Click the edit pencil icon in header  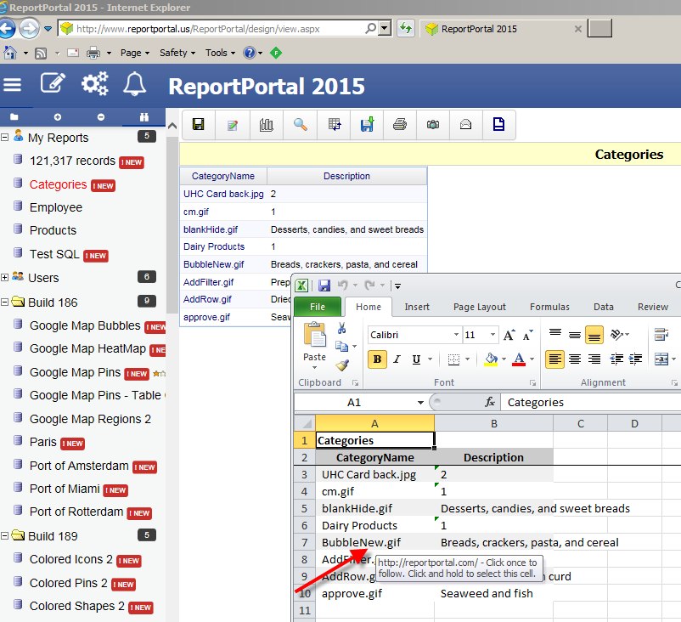[x=53, y=83]
